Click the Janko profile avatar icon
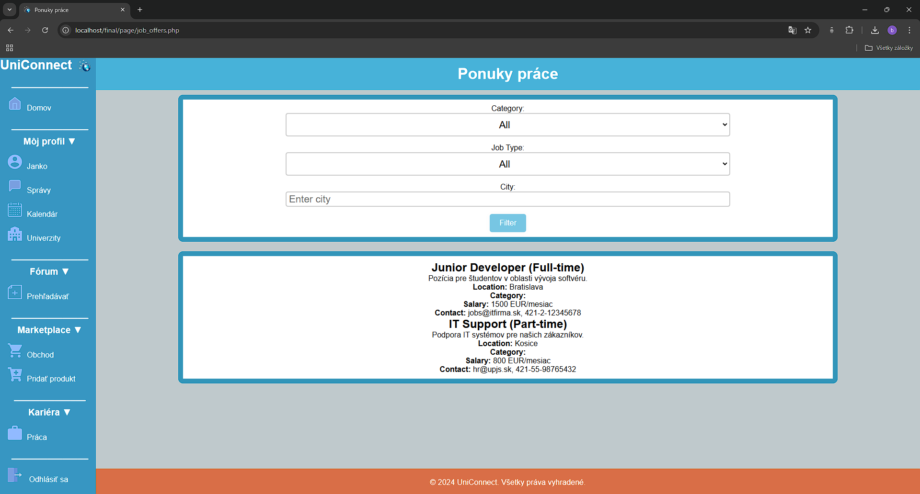Image resolution: width=920 pixels, height=494 pixels. [x=15, y=162]
